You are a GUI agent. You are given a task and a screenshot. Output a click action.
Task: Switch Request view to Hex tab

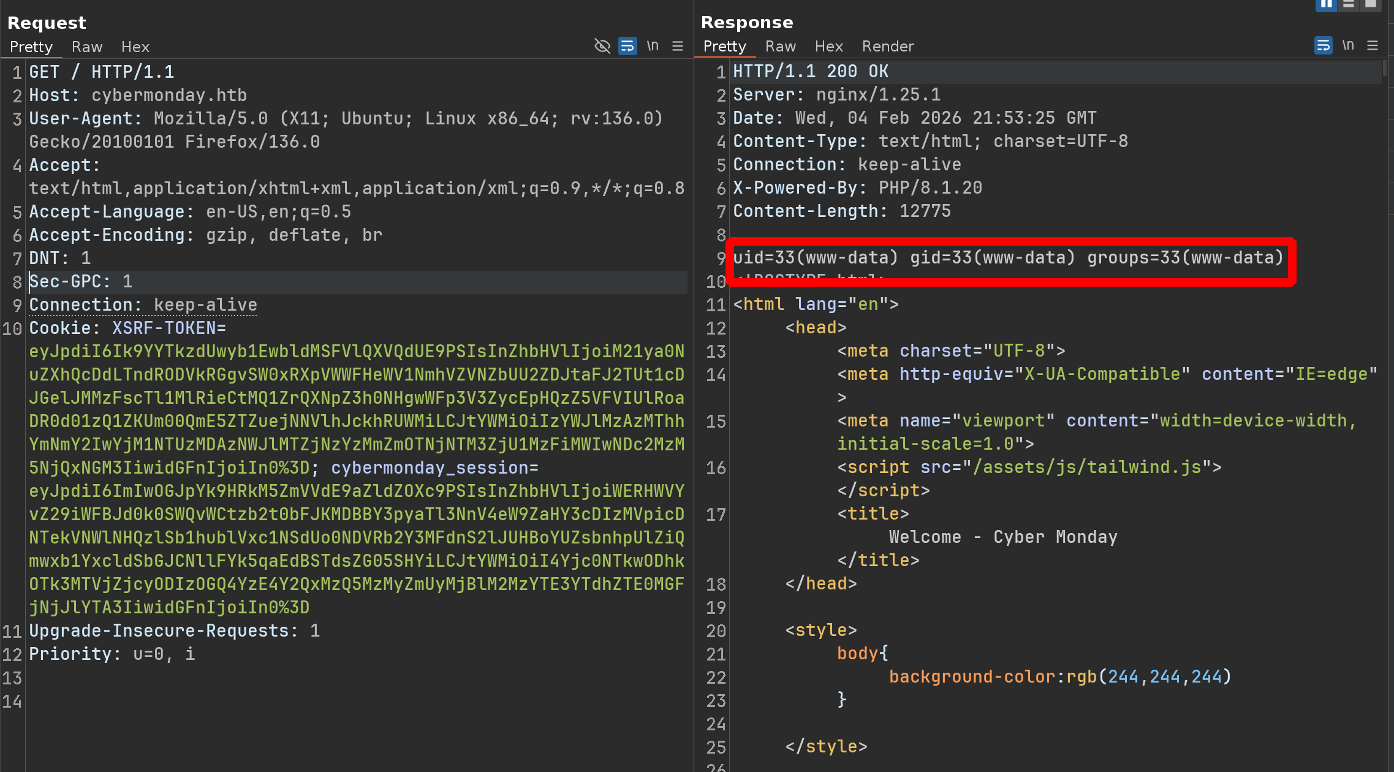click(135, 47)
